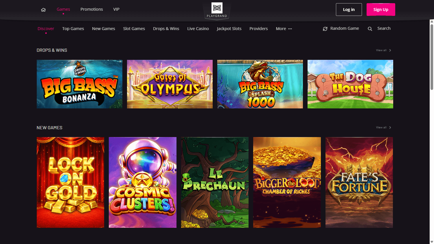Open the Gates of Olympus game tile
434x244 pixels.
pyautogui.click(x=170, y=84)
